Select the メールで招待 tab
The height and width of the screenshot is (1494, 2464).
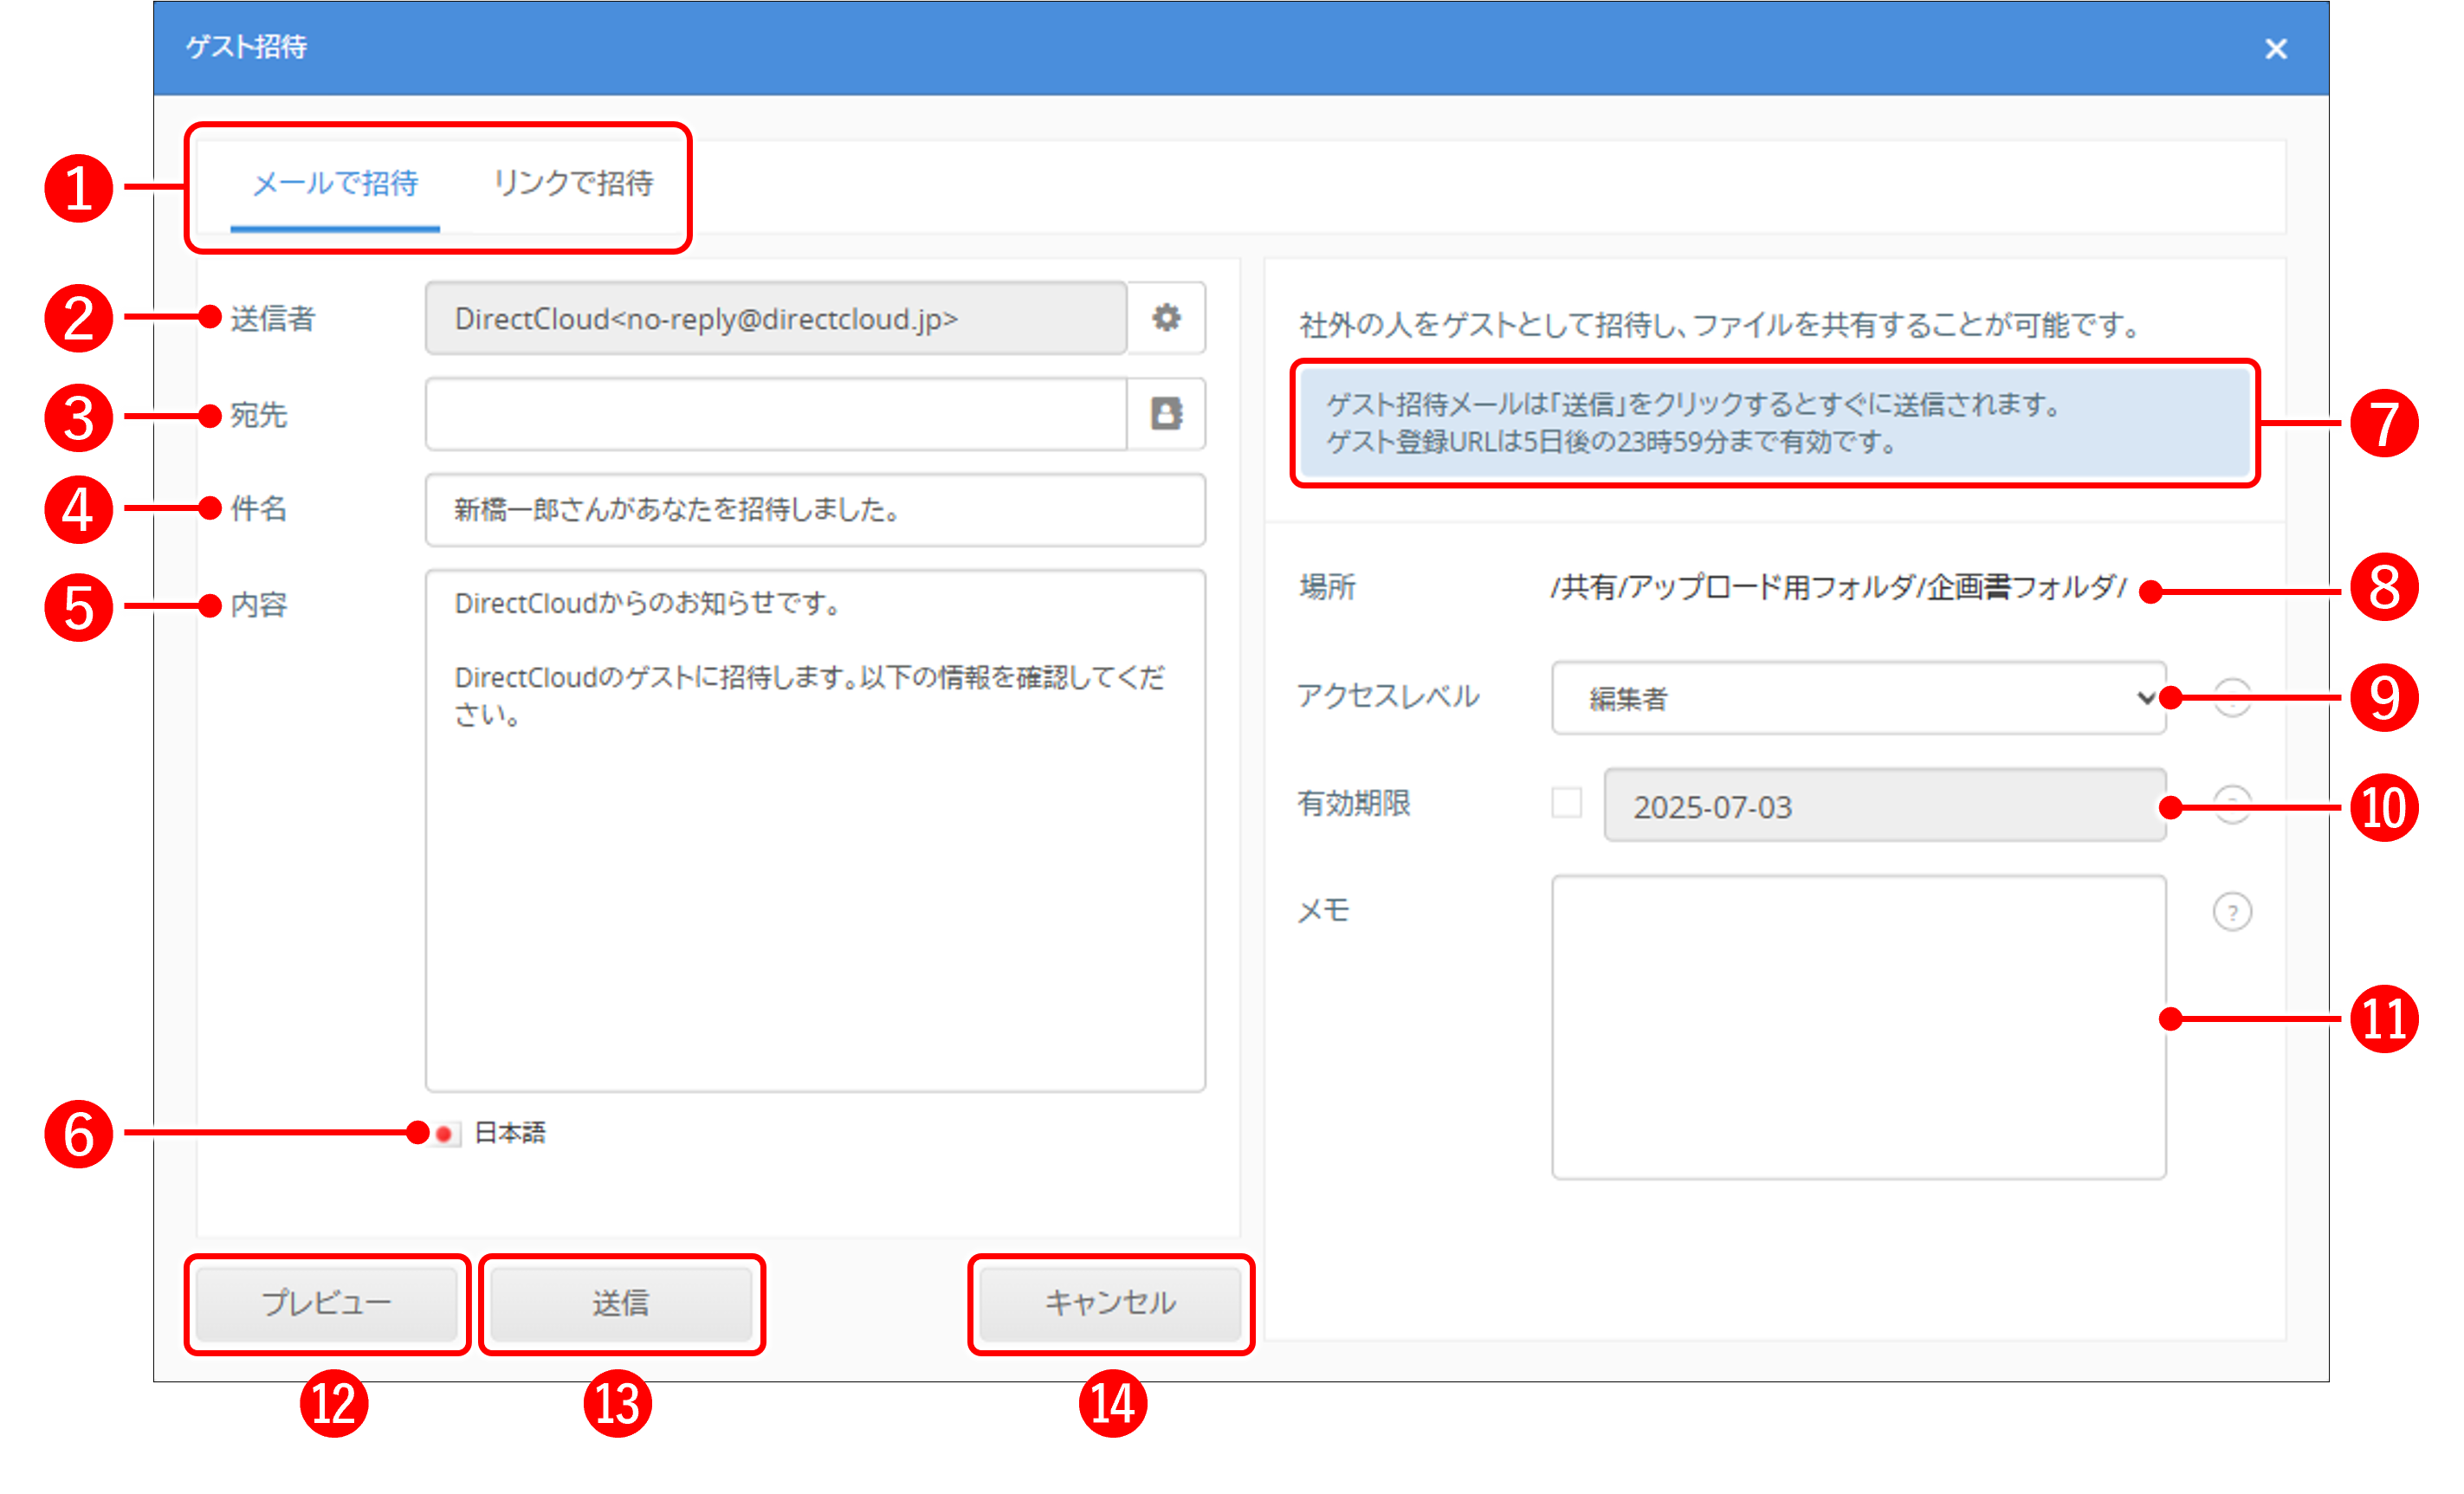point(335,184)
